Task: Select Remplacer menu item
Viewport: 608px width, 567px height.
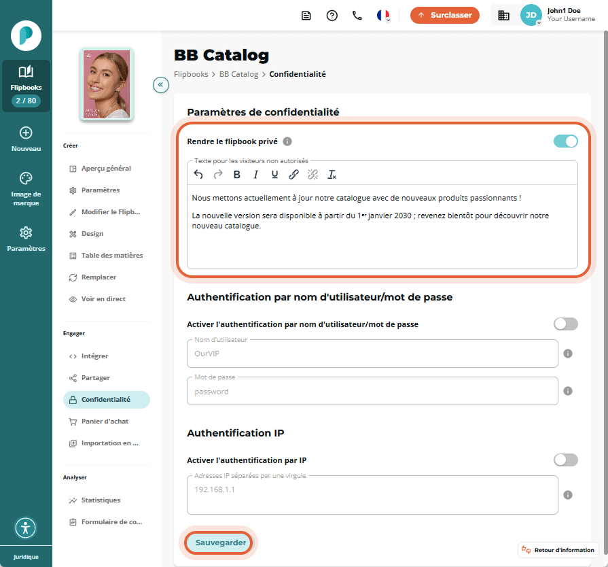Action: (x=106, y=277)
